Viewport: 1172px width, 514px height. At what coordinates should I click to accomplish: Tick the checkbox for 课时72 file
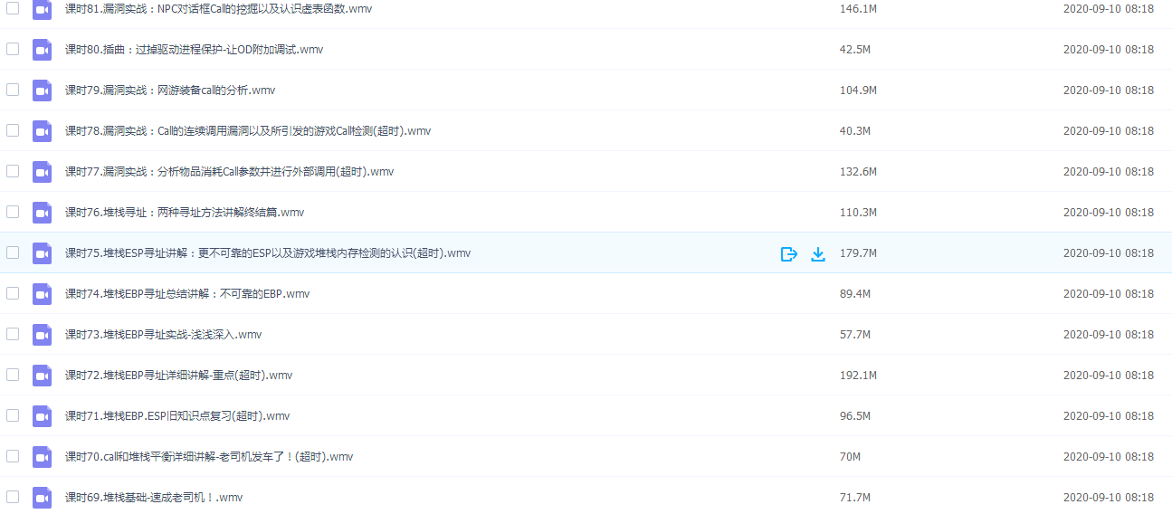pyautogui.click(x=13, y=375)
